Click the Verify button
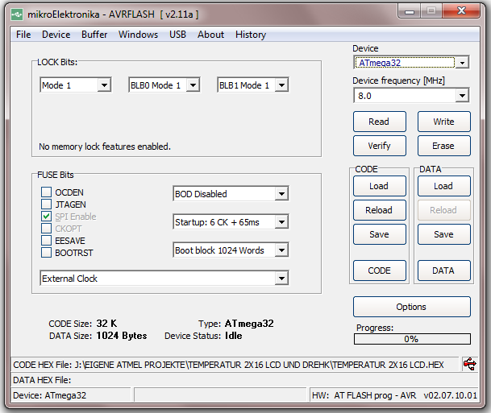The width and height of the screenshot is (491, 413). [x=380, y=146]
